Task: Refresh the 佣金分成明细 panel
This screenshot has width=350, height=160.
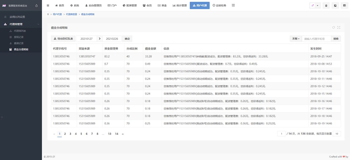Action: [334, 27]
